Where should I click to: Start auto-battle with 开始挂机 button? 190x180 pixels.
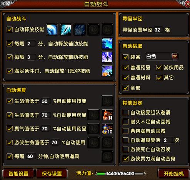click(174, 174)
